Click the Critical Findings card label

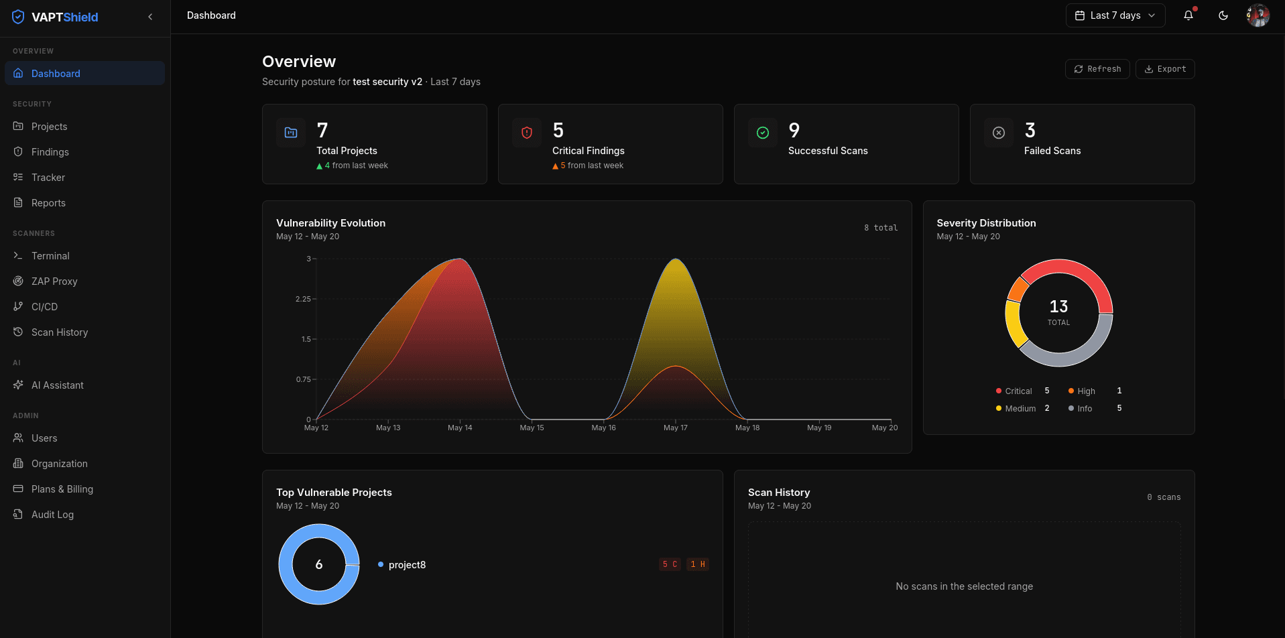click(x=588, y=151)
